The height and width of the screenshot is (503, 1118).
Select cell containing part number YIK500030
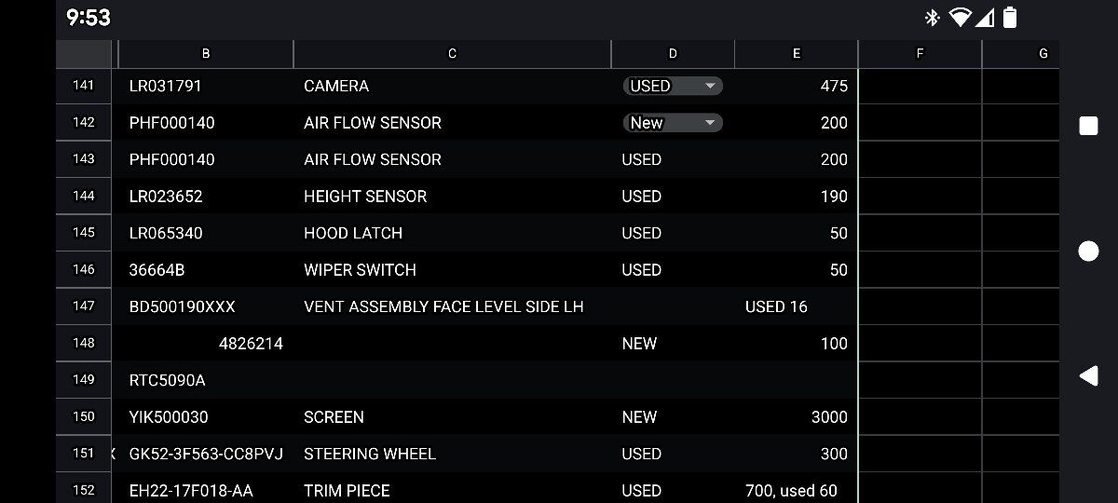(x=205, y=417)
